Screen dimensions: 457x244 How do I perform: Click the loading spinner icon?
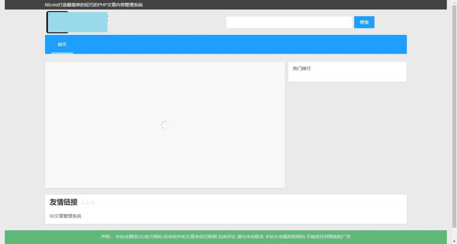[165, 125]
